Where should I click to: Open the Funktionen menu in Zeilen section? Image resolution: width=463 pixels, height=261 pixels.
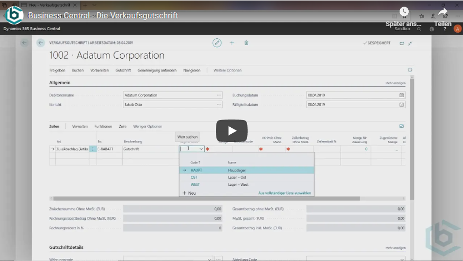coord(103,126)
